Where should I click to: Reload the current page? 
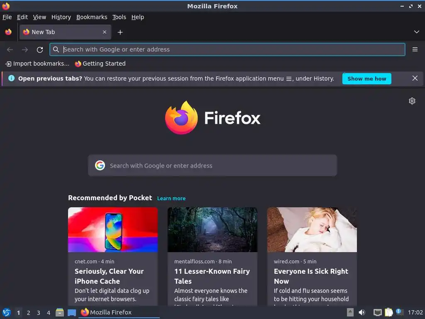[x=40, y=50]
